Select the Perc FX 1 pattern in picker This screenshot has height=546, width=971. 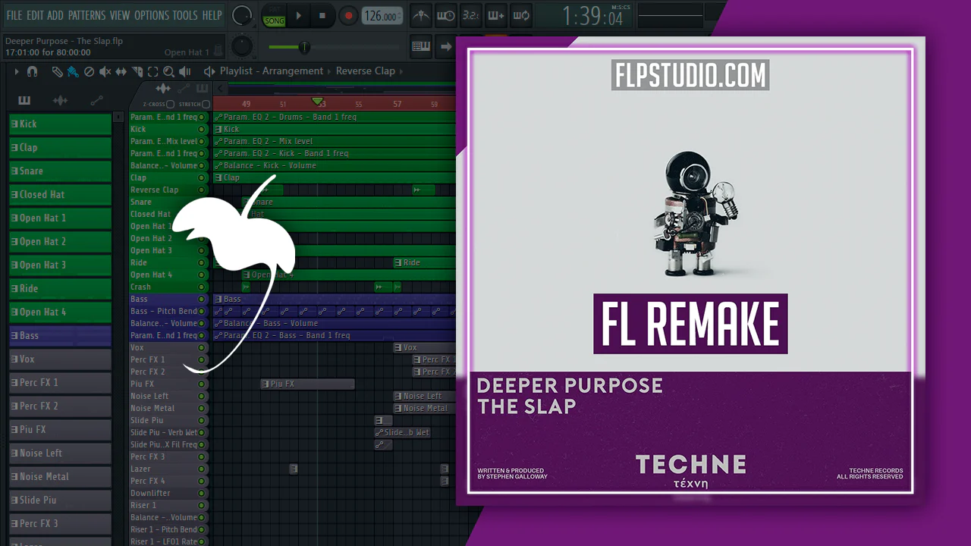[60, 382]
